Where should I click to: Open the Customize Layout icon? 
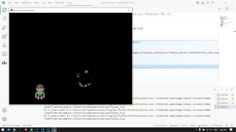pyautogui.click(x=212, y=3)
